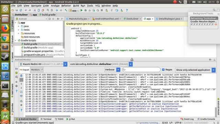Click the logcat print icon
220x124 pixels.
tap(21, 96)
